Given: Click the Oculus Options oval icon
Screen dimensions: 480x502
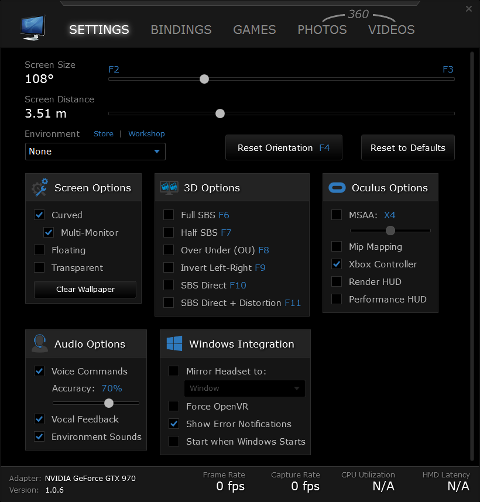Looking at the screenshot, I should (x=337, y=187).
